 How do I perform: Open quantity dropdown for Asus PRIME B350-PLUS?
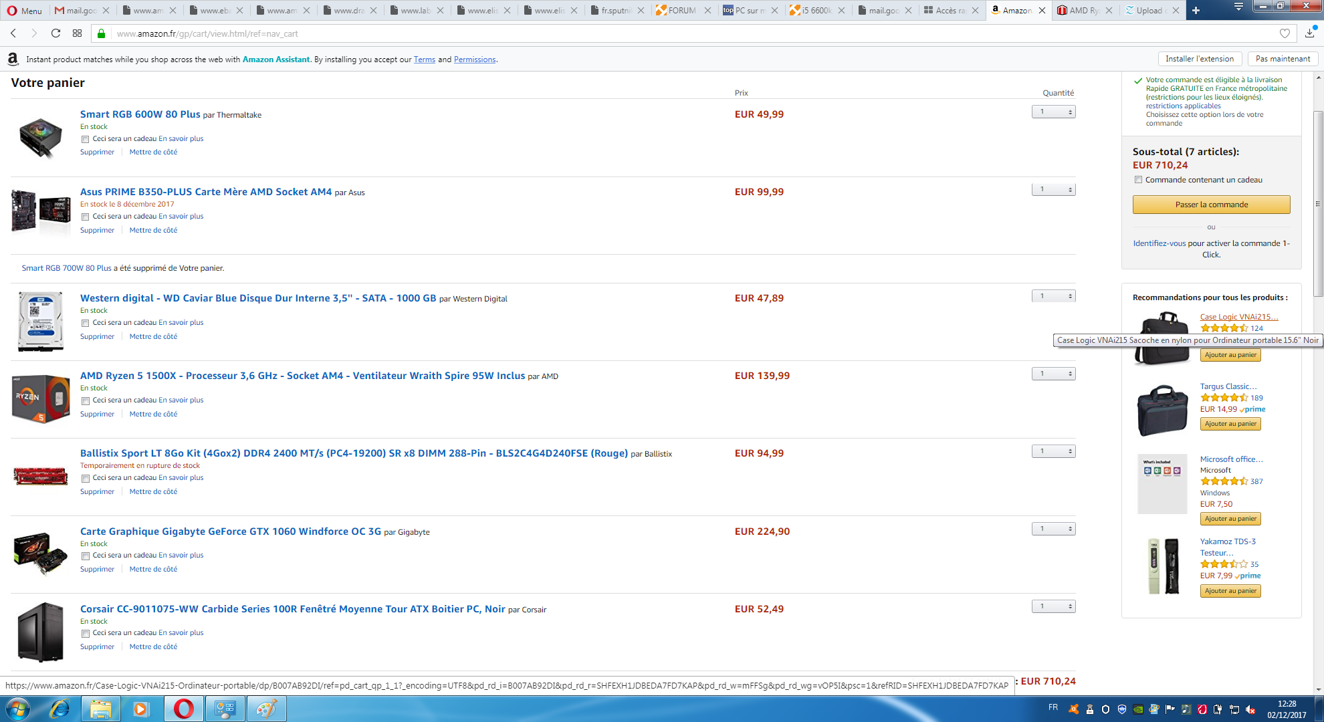(x=1053, y=190)
